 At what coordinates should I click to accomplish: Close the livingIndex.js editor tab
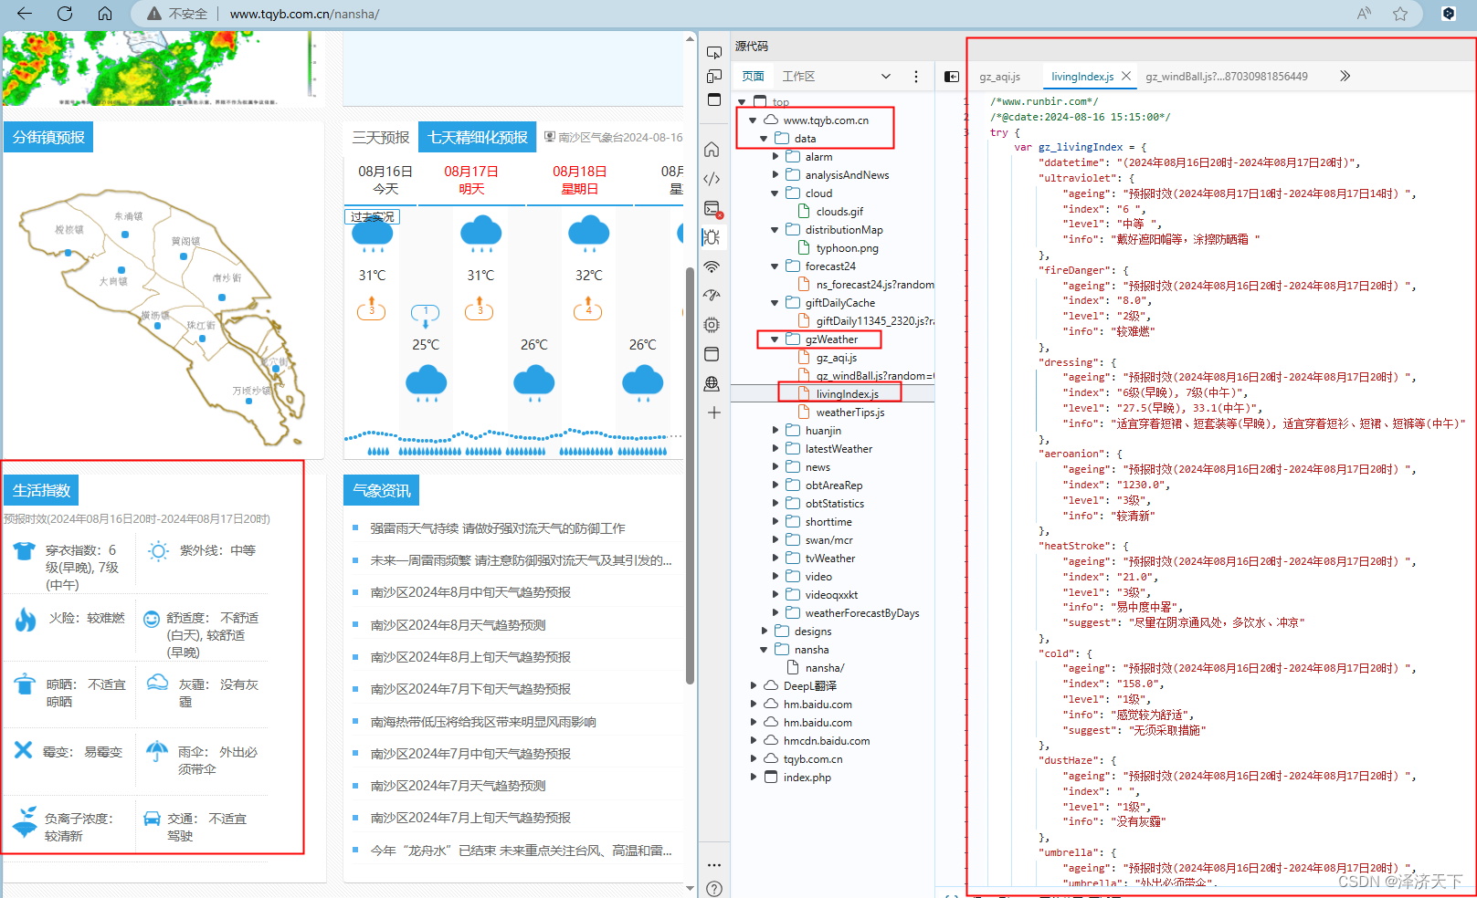tap(1126, 77)
